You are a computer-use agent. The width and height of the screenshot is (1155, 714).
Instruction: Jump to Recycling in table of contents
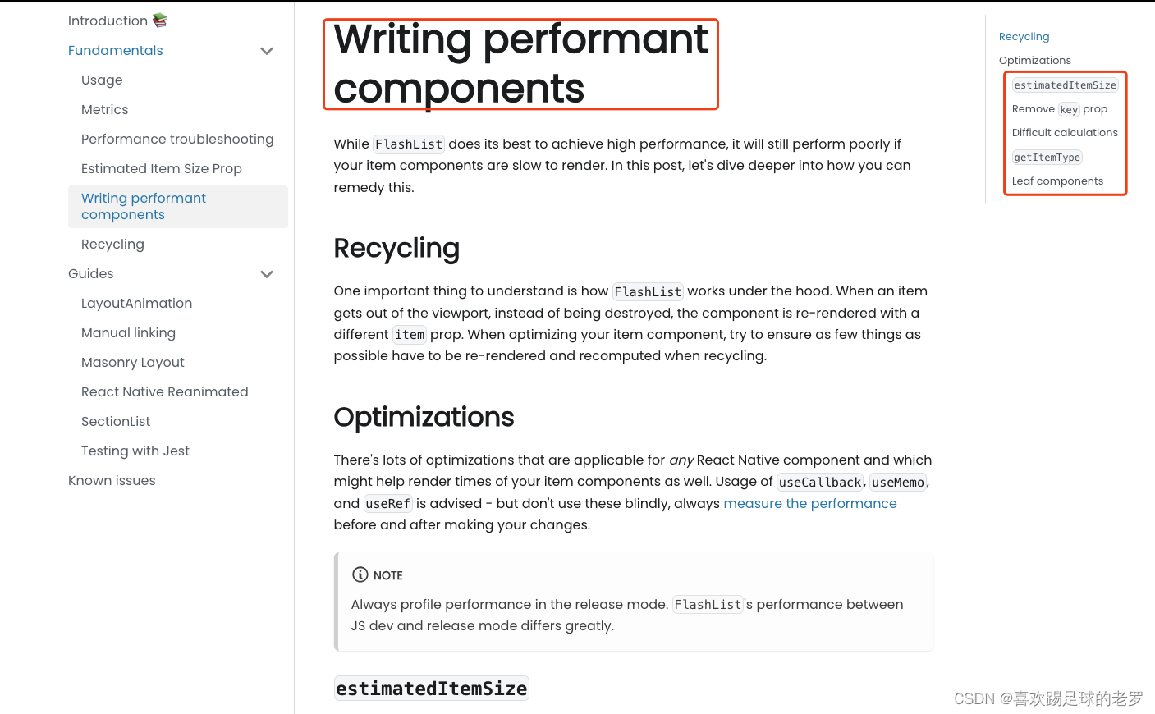[1024, 37]
